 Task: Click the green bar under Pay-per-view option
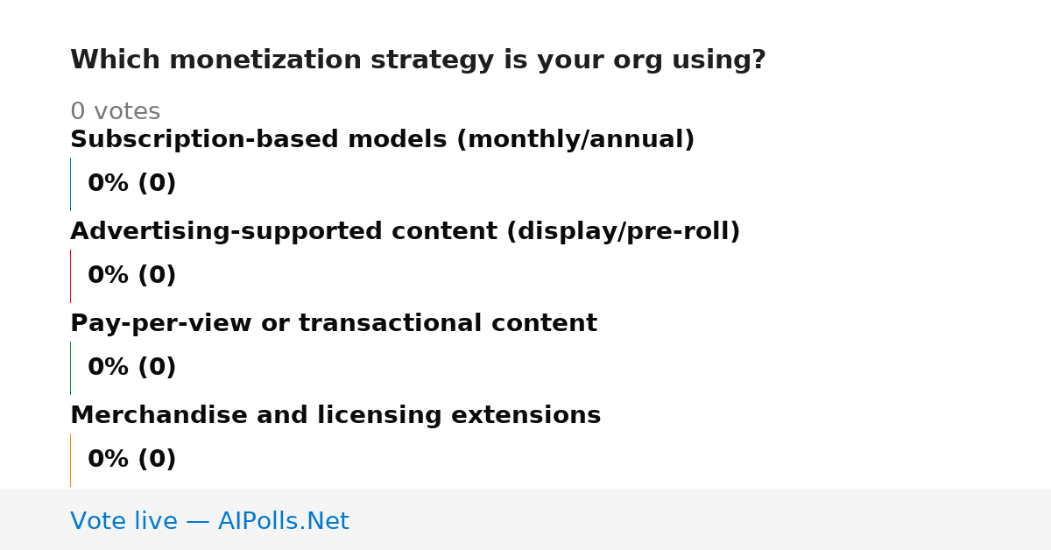(x=70, y=368)
